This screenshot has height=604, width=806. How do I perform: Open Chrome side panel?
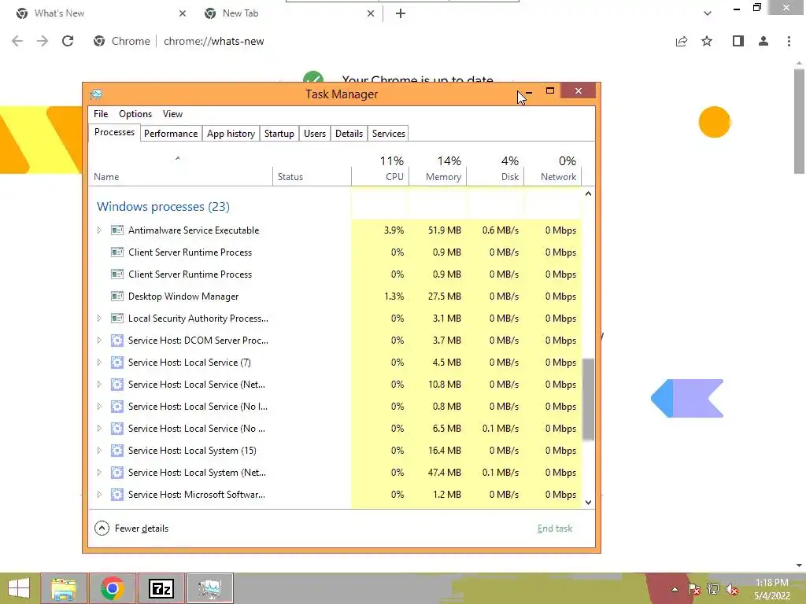[x=738, y=41]
